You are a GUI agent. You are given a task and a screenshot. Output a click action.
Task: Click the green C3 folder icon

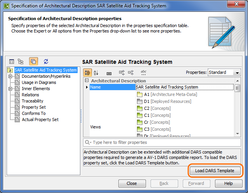pyautogui.click(x=140, y=129)
